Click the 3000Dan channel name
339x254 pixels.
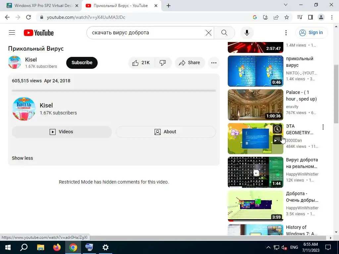[x=294, y=140]
